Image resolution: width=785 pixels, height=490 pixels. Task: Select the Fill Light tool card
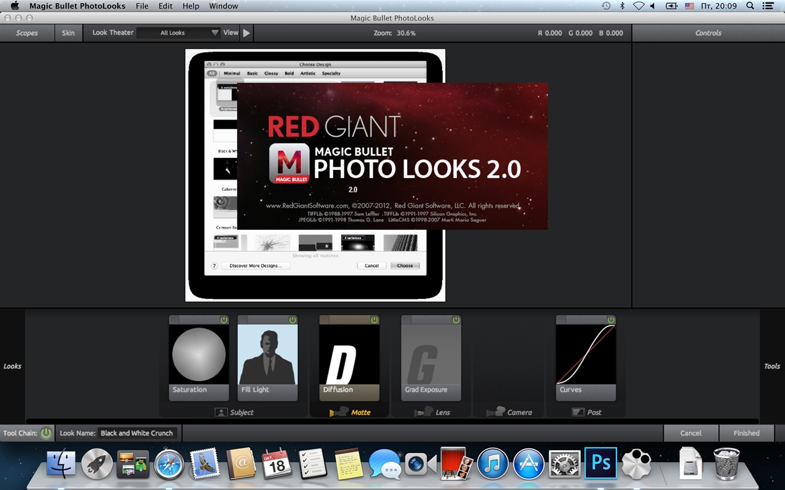[x=267, y=358]
